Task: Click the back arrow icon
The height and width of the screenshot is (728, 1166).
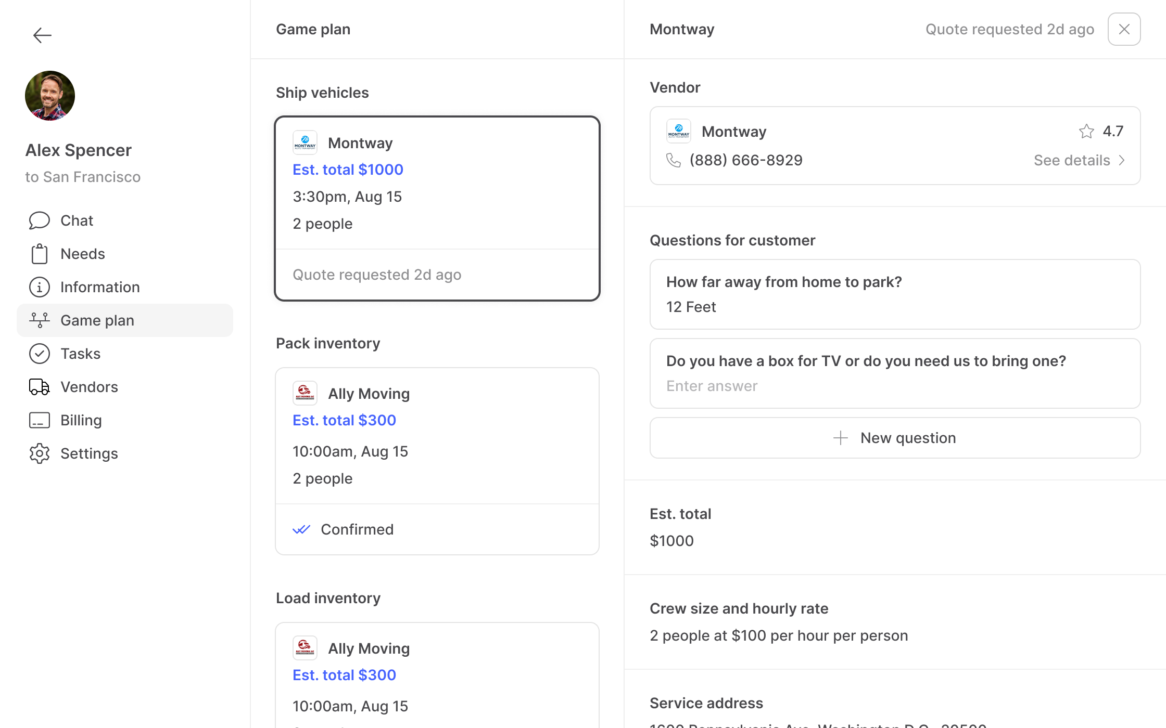Action: click(x=42, y=35)
